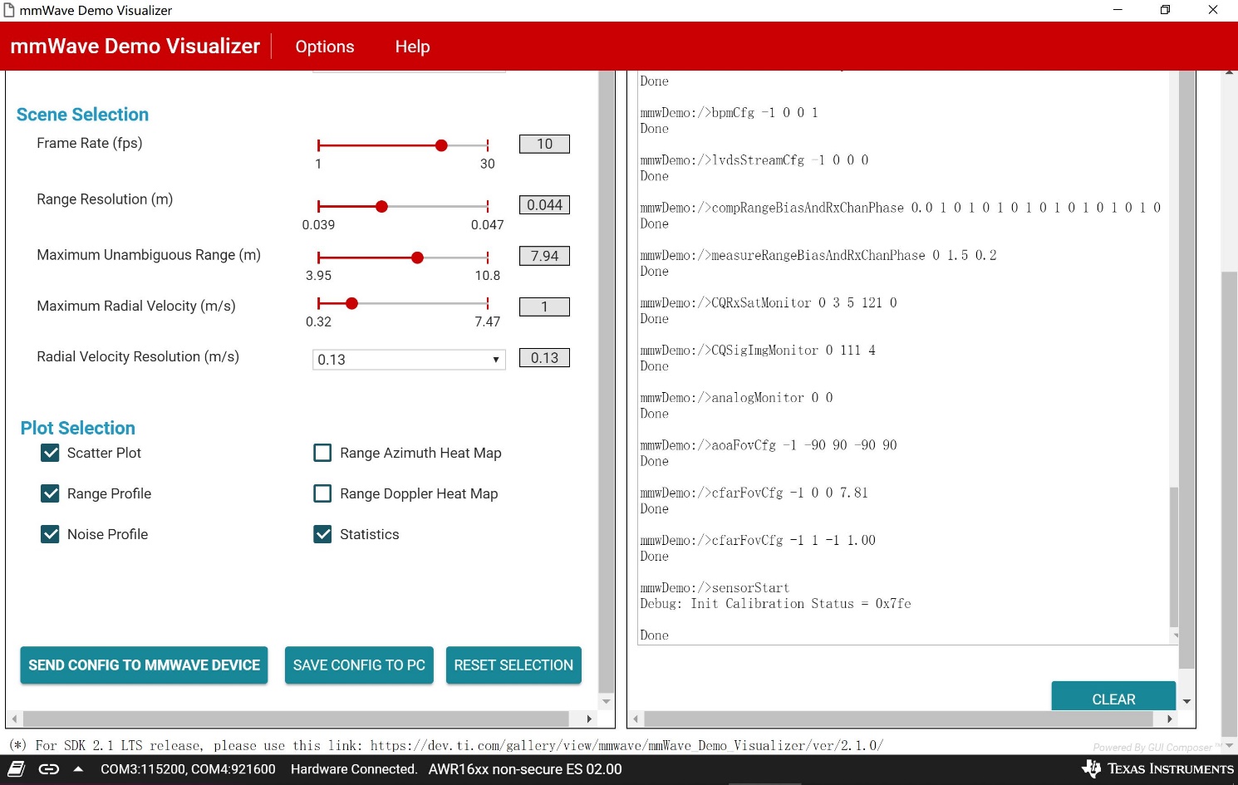Click the Frame Rate value field
The image size is (1238, 785).
(x=544, y=144)
